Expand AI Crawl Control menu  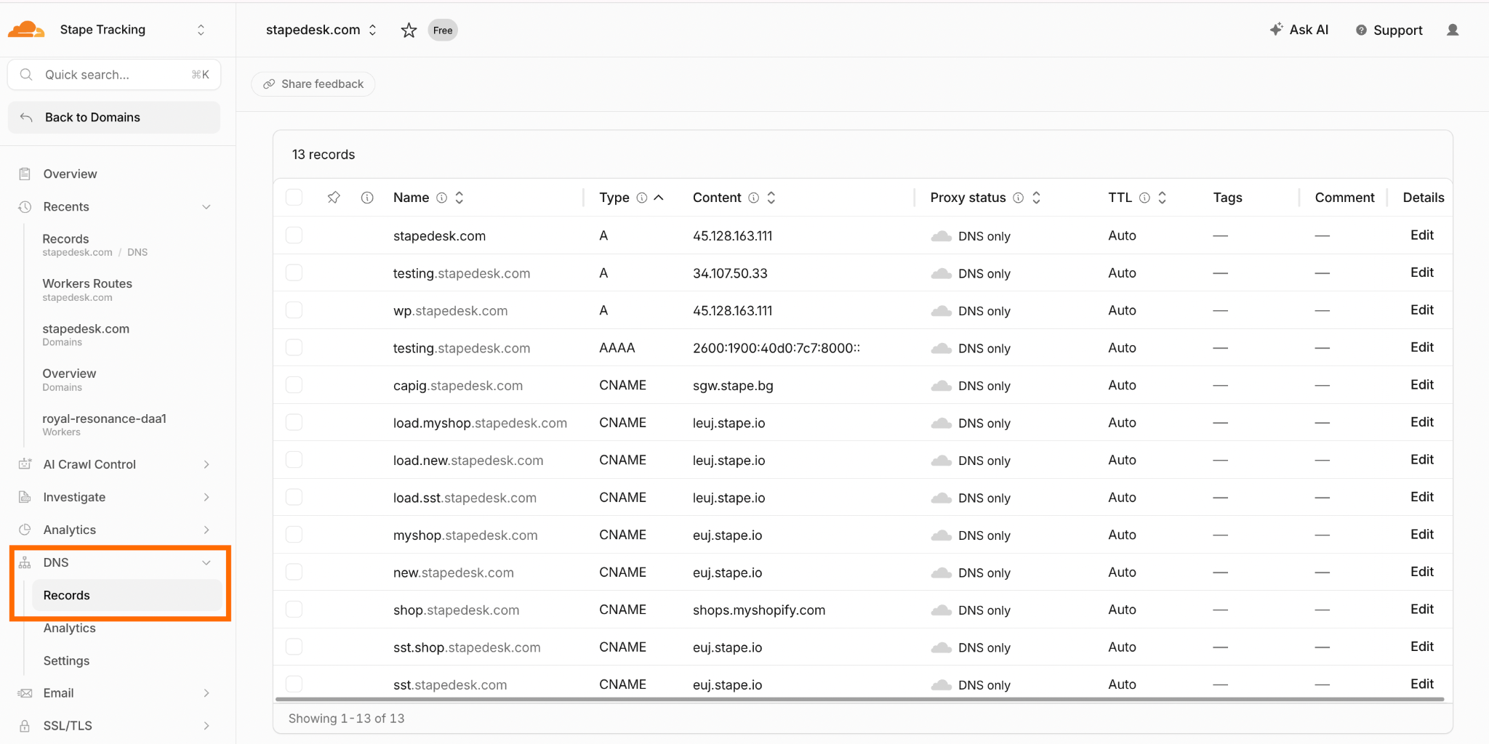(x=206, y=464)
